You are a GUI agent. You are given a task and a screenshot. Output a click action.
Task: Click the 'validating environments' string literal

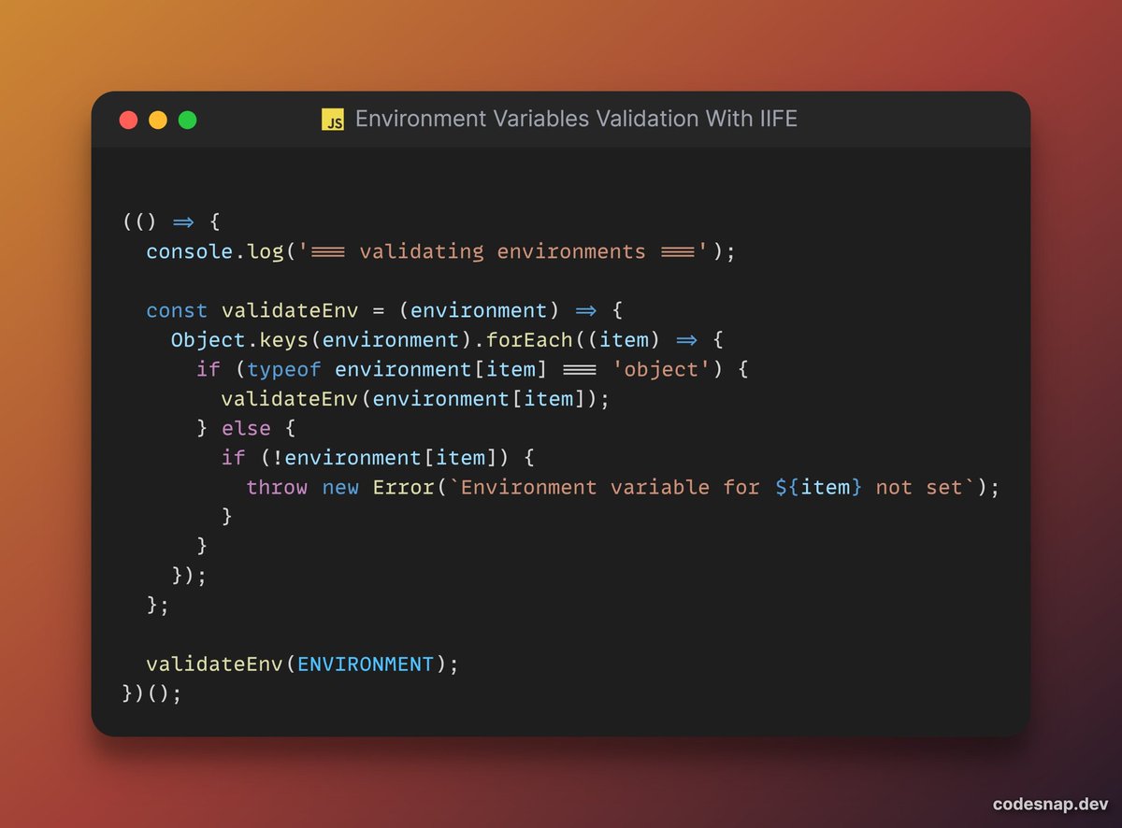[502, 251]
